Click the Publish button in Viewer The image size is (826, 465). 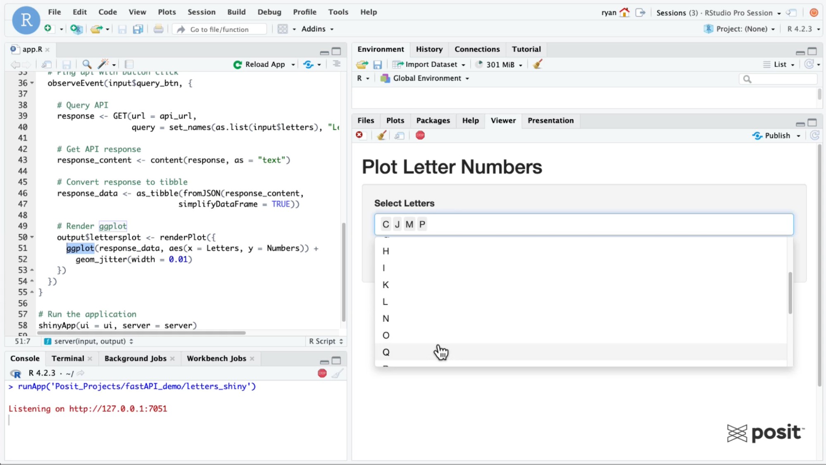click(x=772, y=136)
